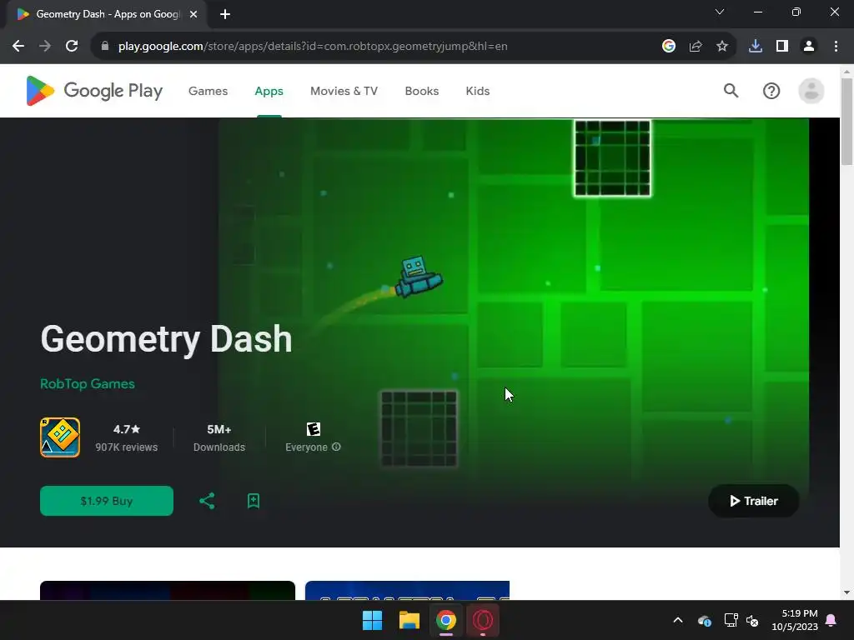Screen dimensions: 854x640
Task: Select the Geometry Dash browser tab
Action: (x=106, y=14)
